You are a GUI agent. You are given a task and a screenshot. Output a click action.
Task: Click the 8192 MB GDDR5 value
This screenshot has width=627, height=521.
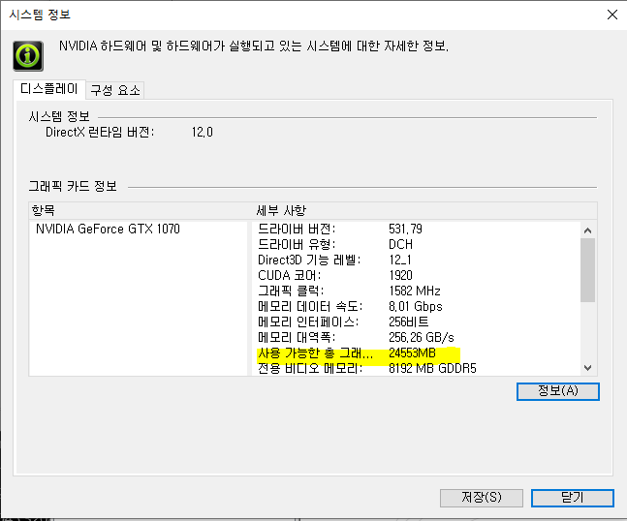432,368
